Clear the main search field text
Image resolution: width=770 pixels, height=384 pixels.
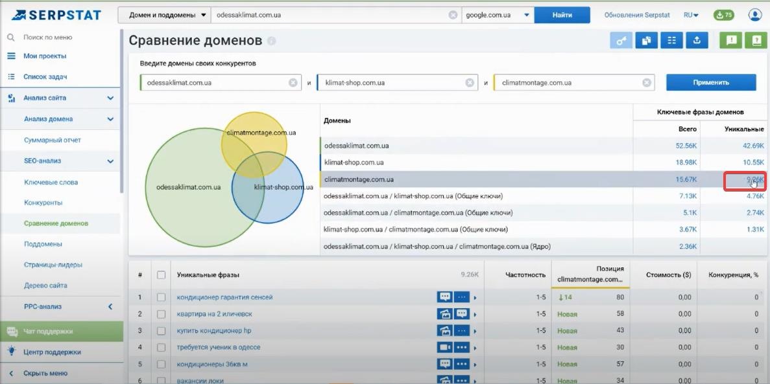click(453, 15)
